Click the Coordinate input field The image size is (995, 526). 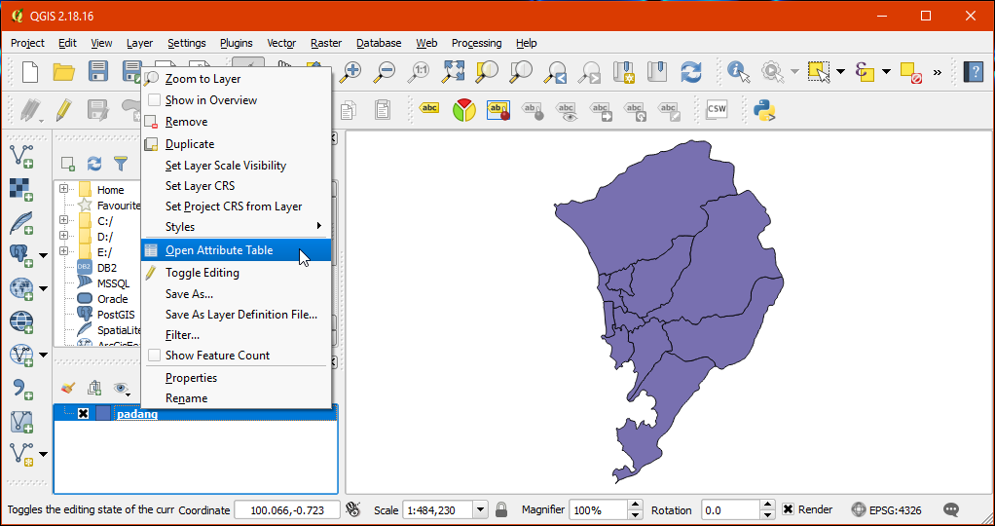coord(288,509)
